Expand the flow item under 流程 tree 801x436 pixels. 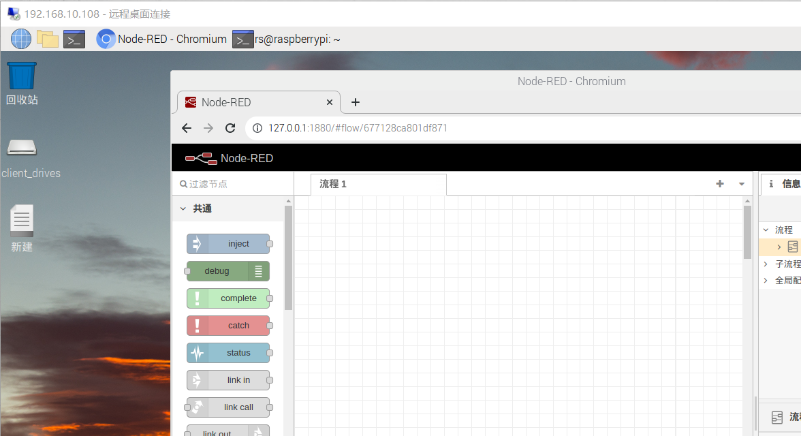pos(779,247)
